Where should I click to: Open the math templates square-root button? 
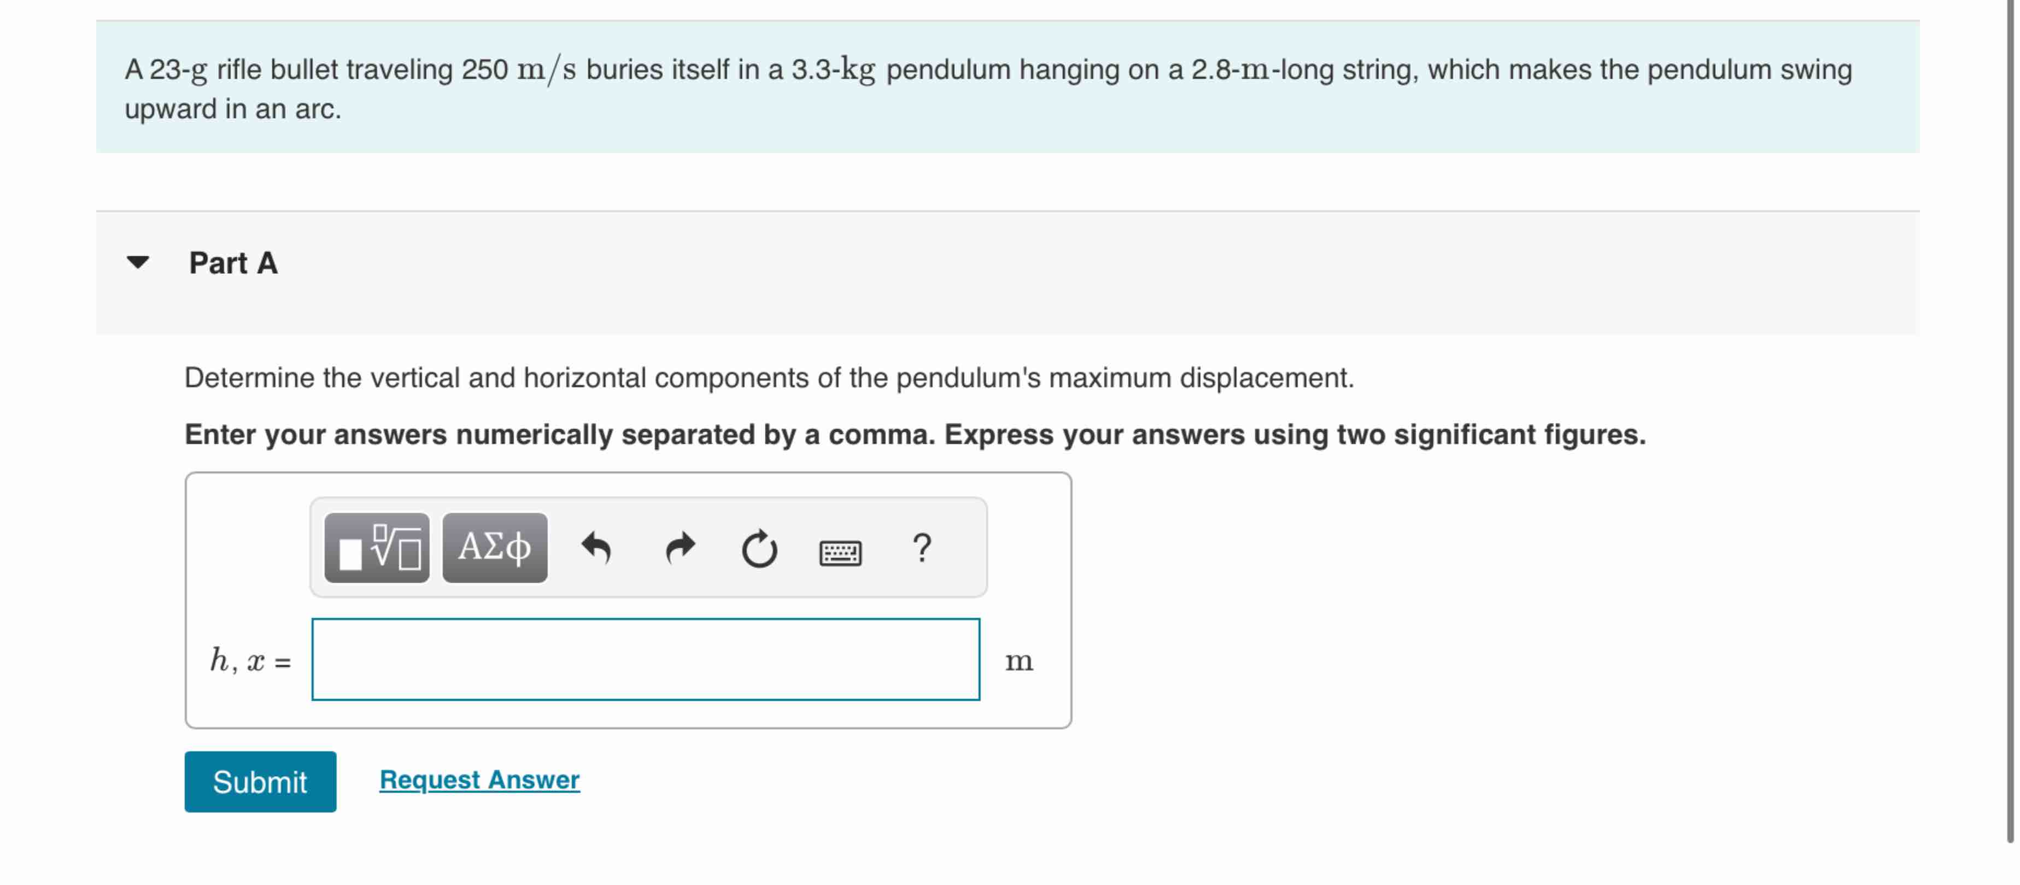pos(377,548)
